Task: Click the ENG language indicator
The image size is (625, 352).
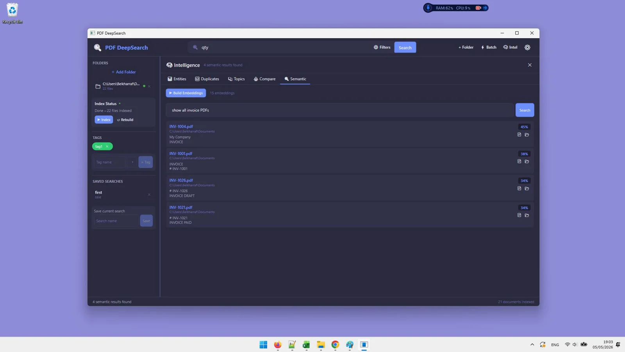Action: 555,345
